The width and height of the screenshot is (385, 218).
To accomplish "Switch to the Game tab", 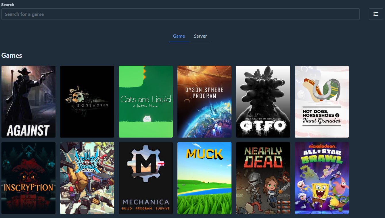I will click(179, 36).
